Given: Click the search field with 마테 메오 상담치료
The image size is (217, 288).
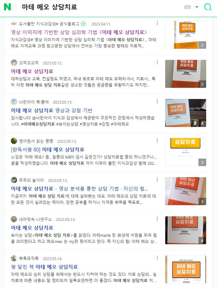Looking at the screenshot, I should click(101, 7).
